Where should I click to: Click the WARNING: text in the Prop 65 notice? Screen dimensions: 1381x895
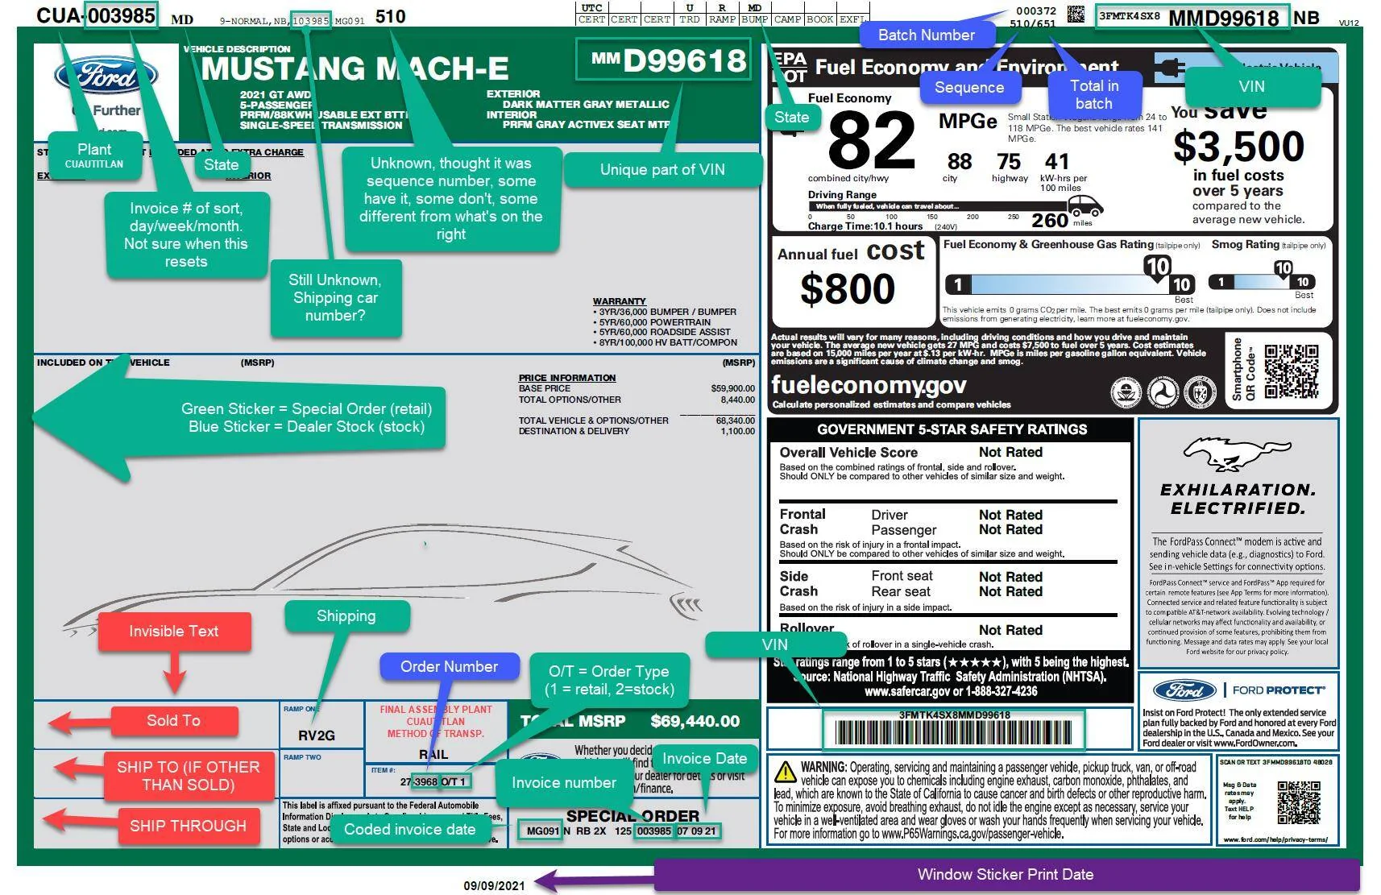pyautogui.click(x=823, y=767)
